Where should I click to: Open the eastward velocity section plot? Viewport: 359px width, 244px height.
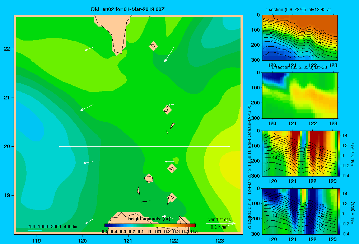pyautogui.click(x=300, y=211)
